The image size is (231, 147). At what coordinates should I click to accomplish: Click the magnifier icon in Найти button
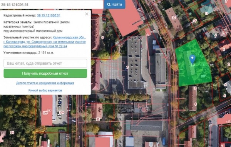click(x=109, y=5)
